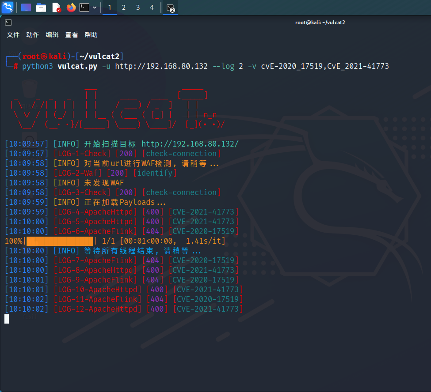Image resolution: width=431 pixels, height=392 pixels.
Task: Launch the text editor panel icon
Action: click(56, 8)
